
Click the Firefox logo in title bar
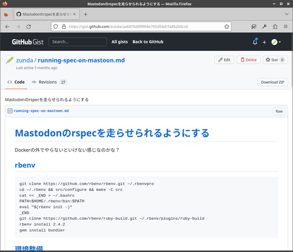pos(5,4)
